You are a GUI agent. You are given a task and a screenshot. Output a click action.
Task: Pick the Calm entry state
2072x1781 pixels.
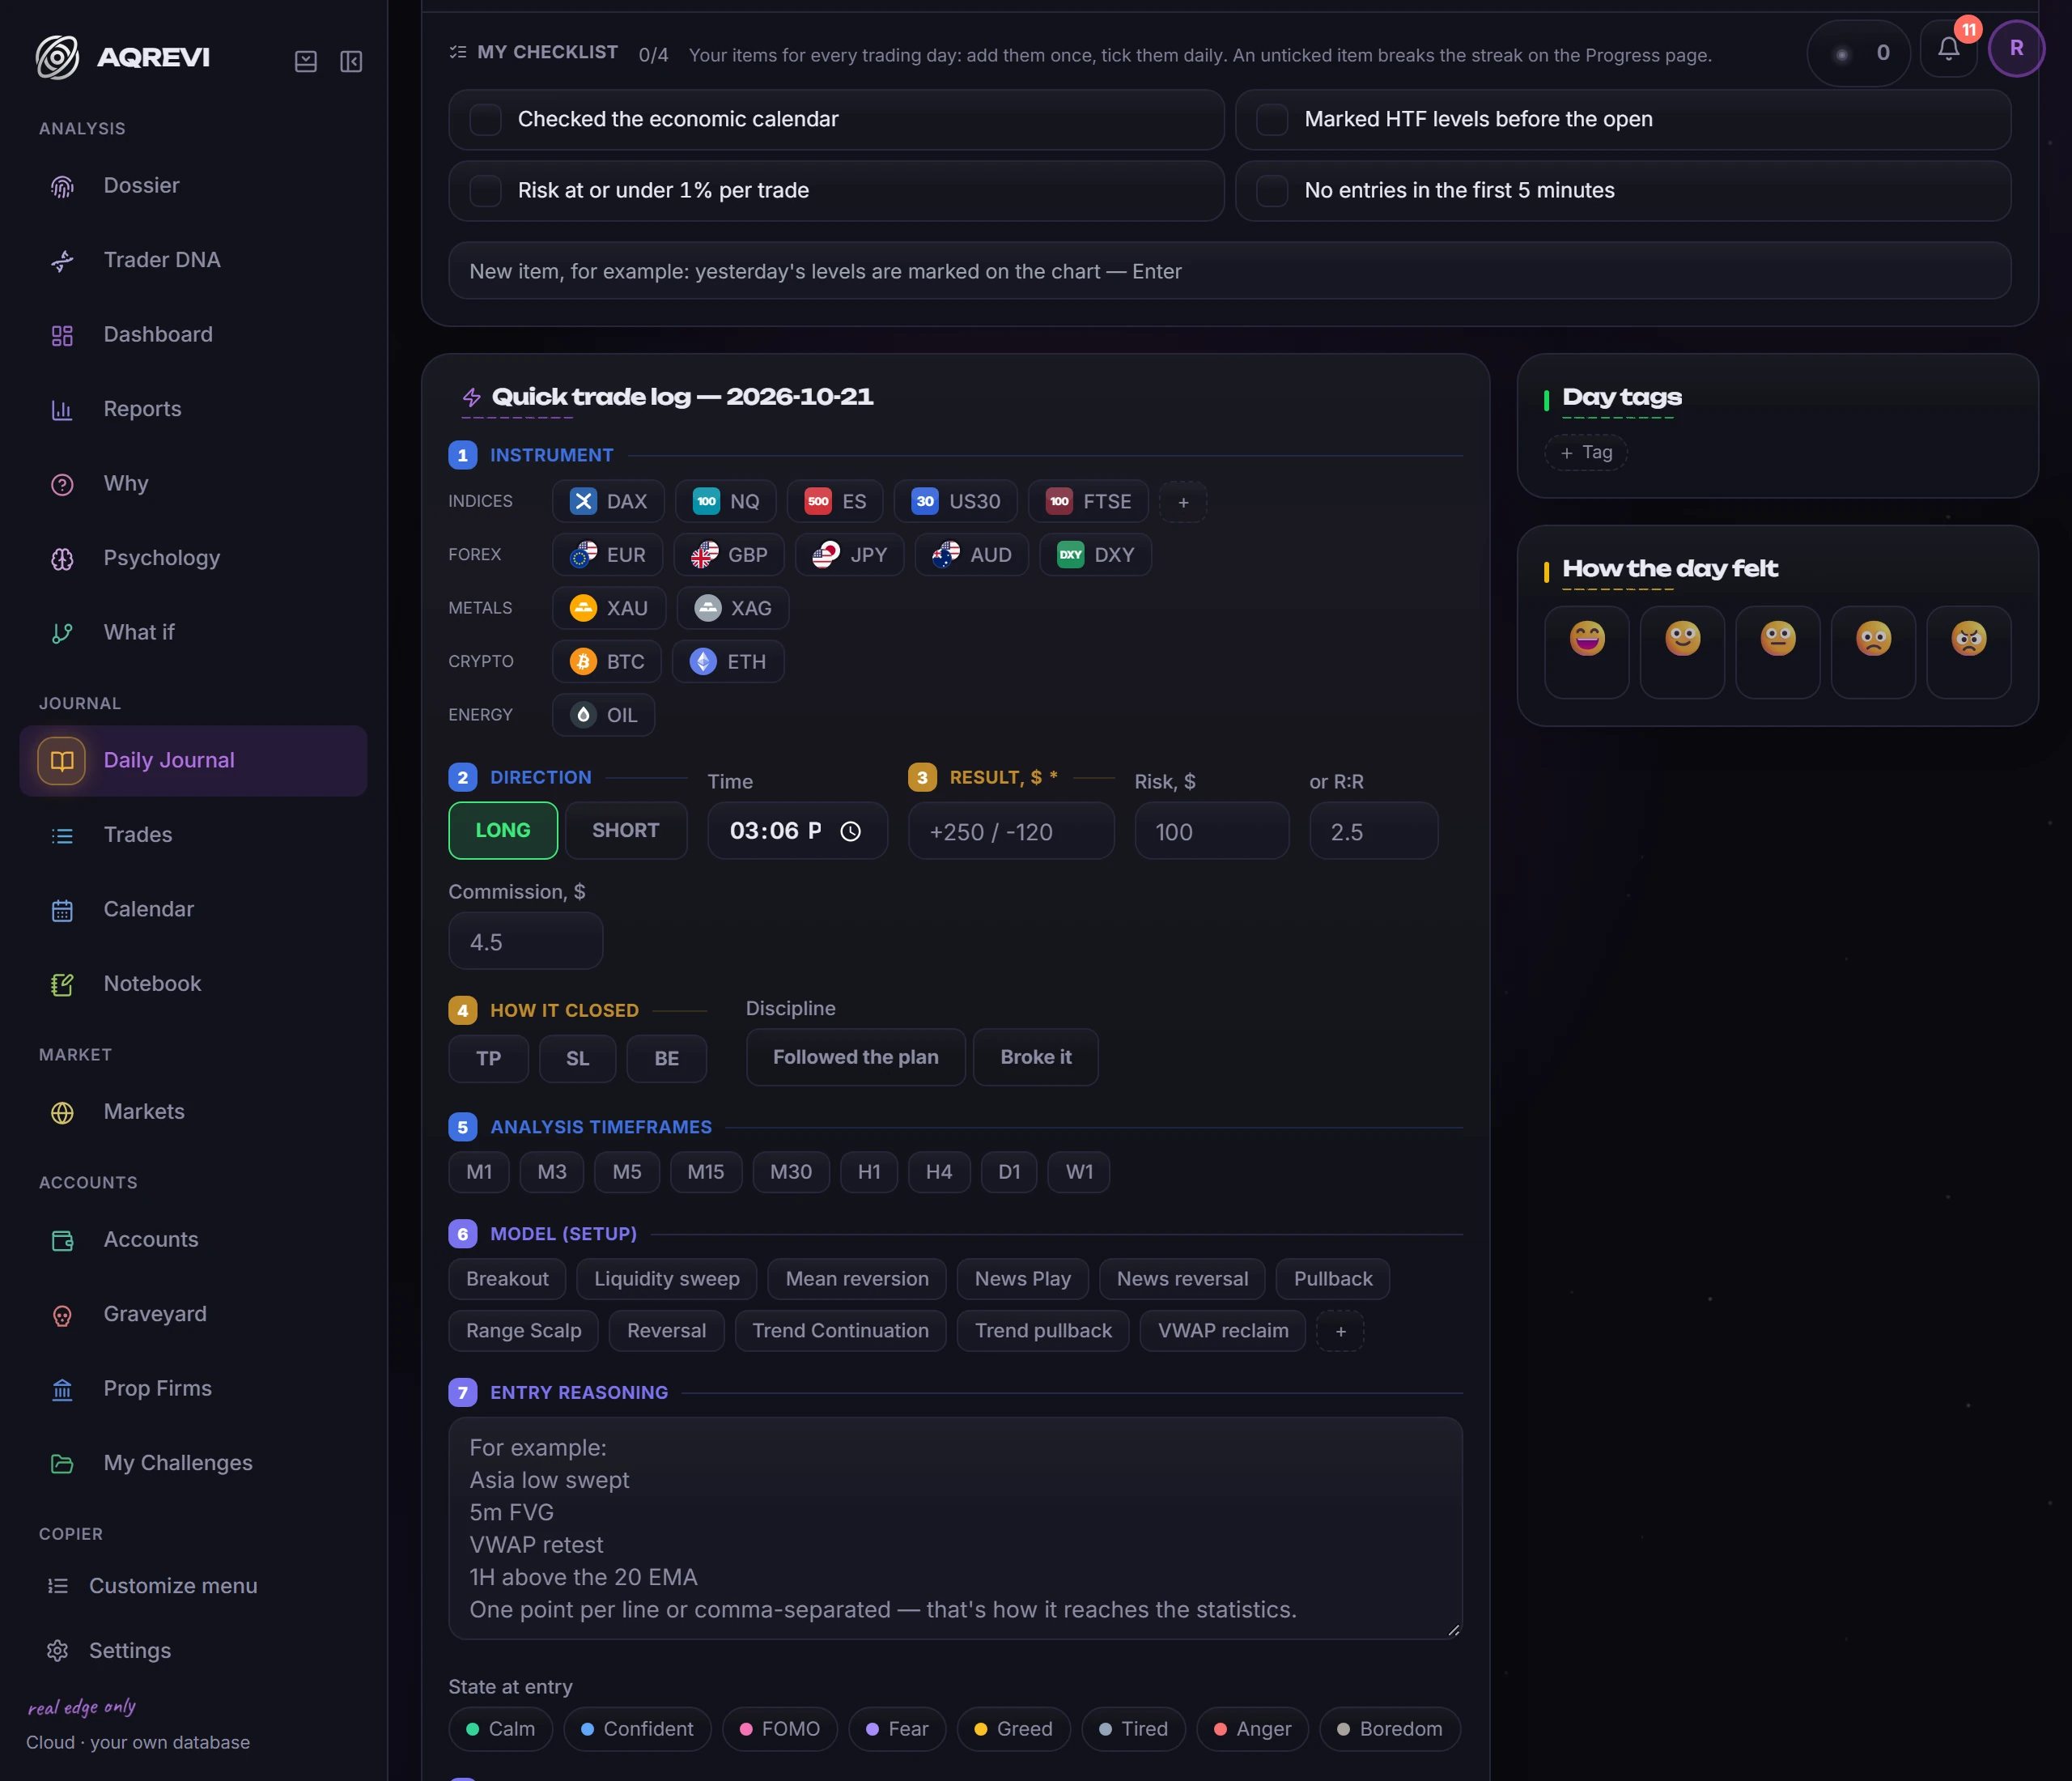pyautogui.click(x=500, y=1729)
